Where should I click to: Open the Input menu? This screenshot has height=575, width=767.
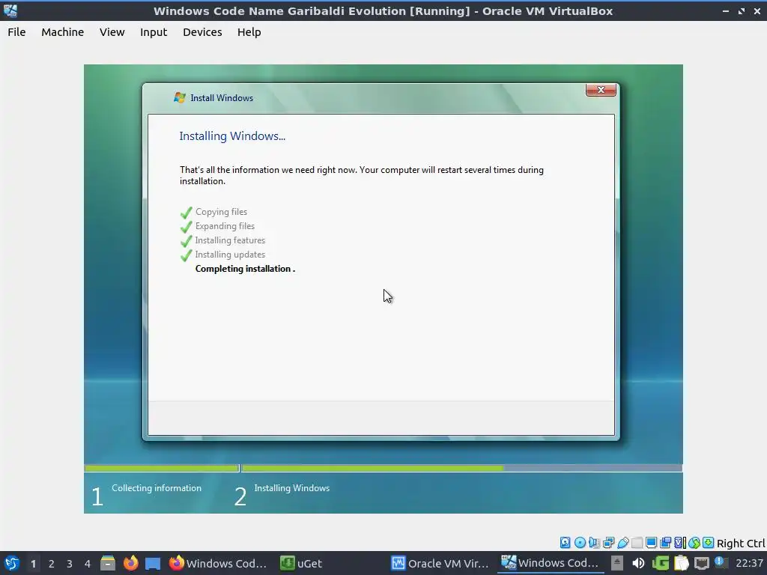154,32
